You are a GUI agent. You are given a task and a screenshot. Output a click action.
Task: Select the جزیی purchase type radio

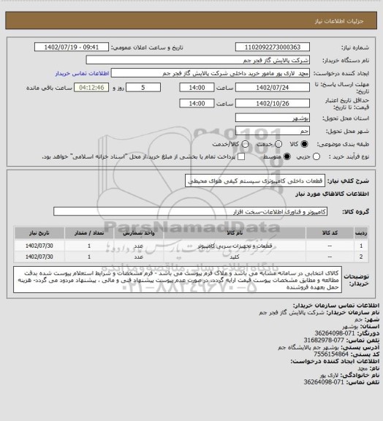316,156
